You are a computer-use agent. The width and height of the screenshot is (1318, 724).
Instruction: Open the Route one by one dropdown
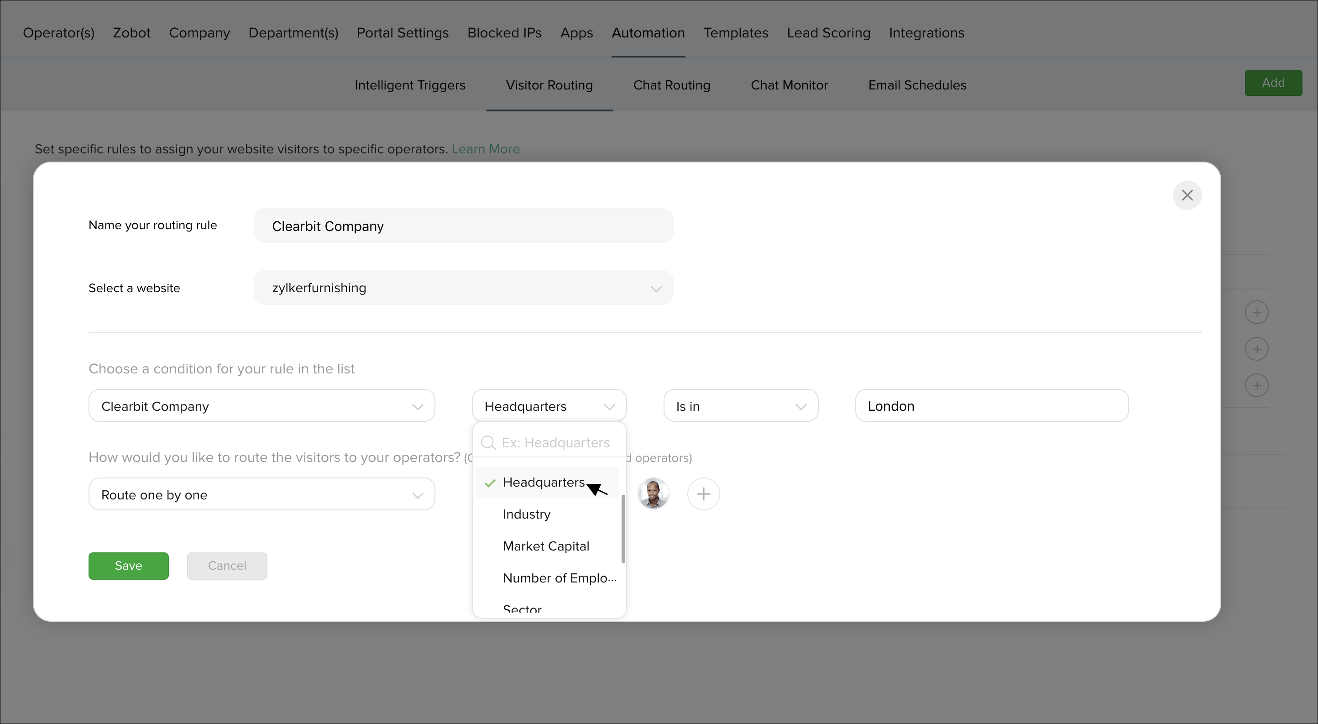[x=262, y=494]
